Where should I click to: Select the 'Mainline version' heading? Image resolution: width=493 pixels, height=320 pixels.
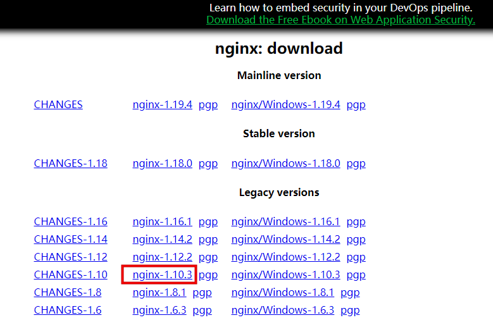coord(279,75)
